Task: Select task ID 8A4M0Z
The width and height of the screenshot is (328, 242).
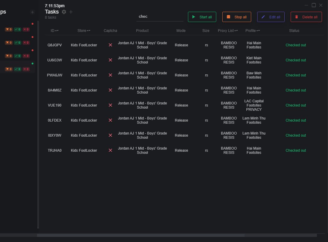Action: 55,90
